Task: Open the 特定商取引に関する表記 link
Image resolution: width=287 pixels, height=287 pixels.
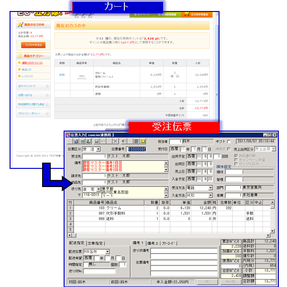Action: [x=31, y=104]
